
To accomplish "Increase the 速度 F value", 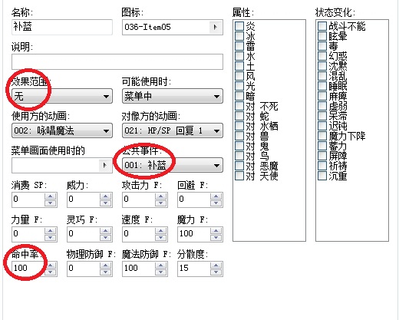I will click(161, 231).
